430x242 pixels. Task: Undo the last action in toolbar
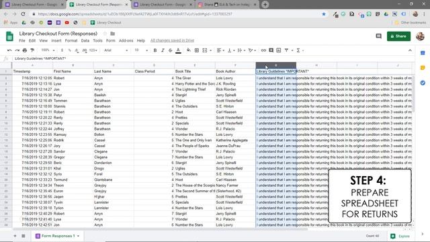tap(9, 50)
